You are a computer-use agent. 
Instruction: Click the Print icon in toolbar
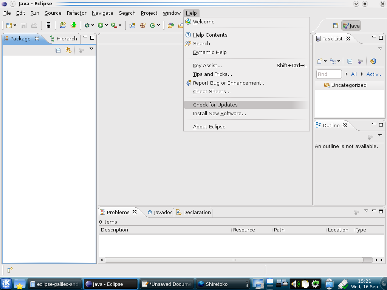point(34,25)
